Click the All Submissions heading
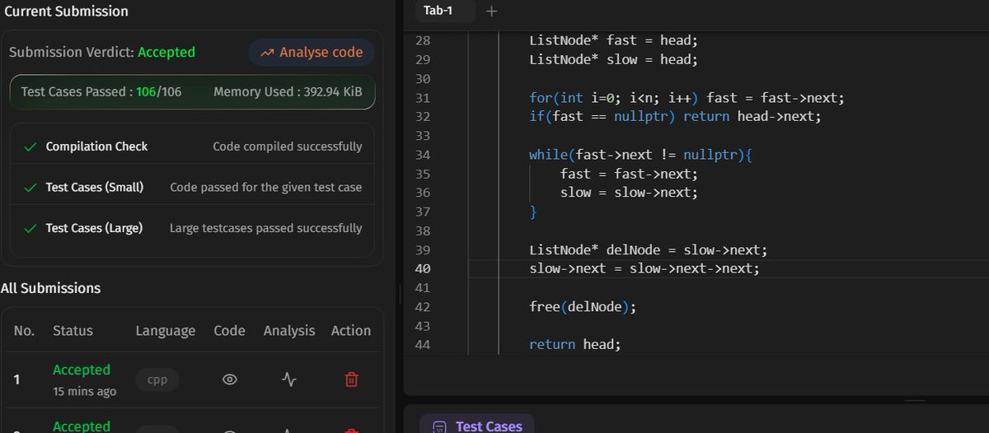Viewport: 989px width, 433px height. [50, 288]
